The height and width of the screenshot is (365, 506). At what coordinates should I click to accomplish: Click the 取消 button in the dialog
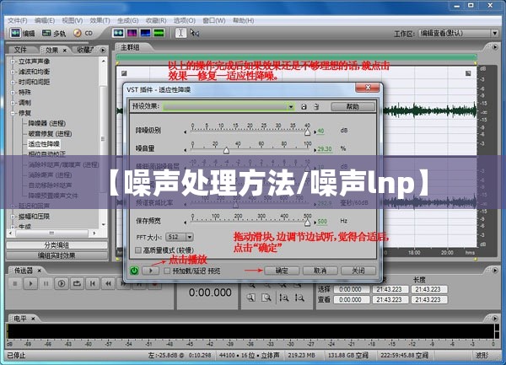pos(320,271)
